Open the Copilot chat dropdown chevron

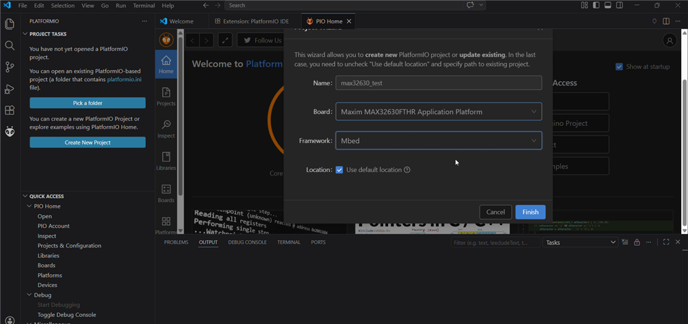(481, 6)
